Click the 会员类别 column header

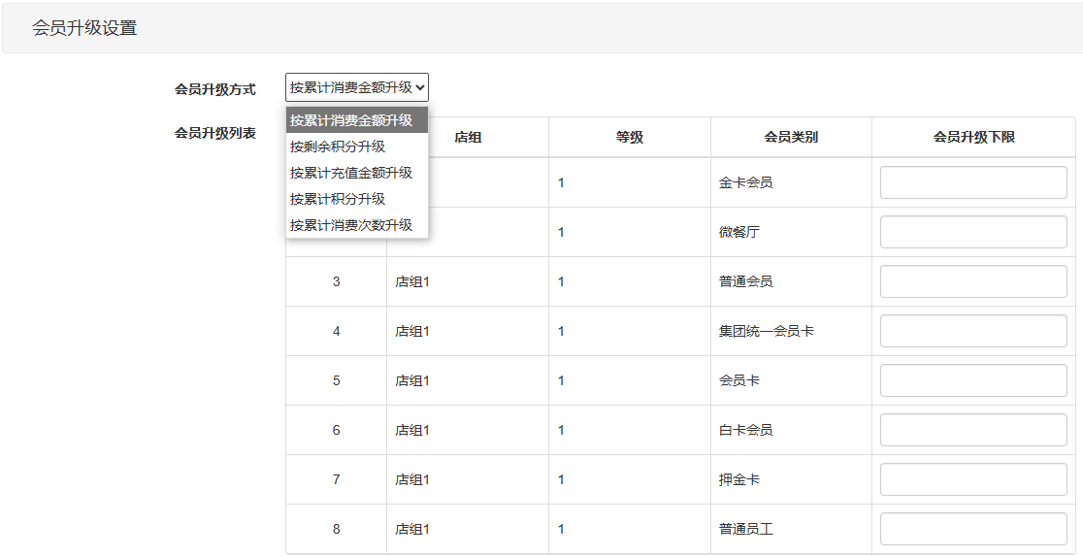pos(791,137)
